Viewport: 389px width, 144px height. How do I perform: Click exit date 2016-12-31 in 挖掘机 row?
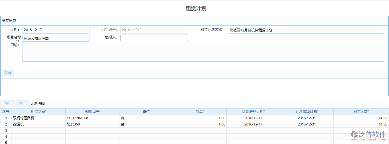tap(307, 124)
